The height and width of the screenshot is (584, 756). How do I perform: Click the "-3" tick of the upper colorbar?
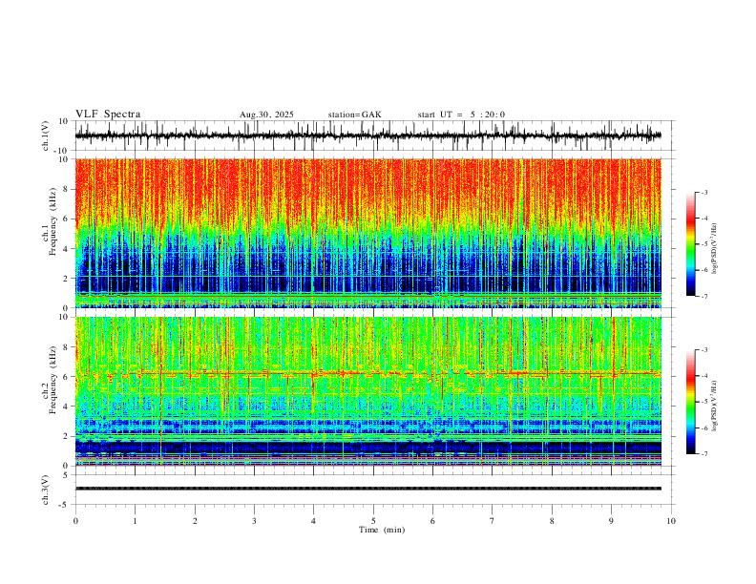[x=703, y=192]
